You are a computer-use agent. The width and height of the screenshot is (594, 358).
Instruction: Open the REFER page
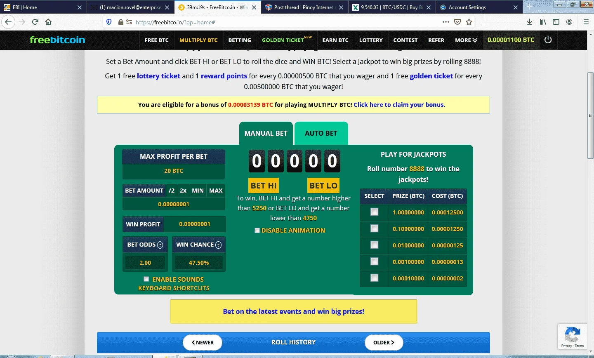pos(436,40)
